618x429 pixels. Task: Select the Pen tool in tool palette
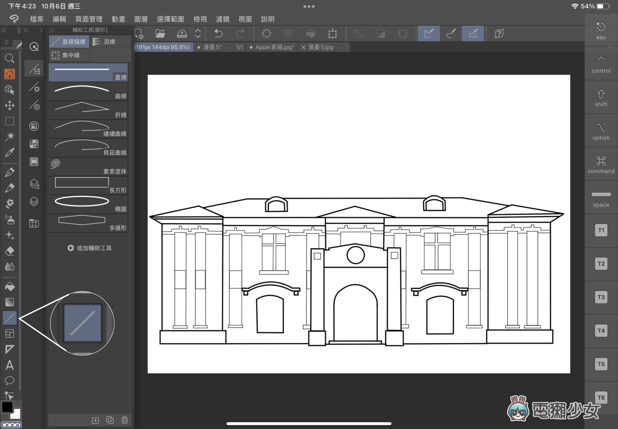(x=9, y=172)
